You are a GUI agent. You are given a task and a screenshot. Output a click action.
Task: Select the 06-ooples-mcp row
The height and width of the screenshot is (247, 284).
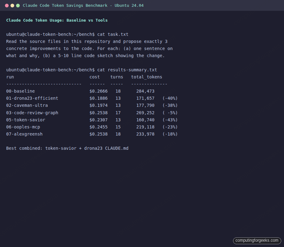(23, 127)
